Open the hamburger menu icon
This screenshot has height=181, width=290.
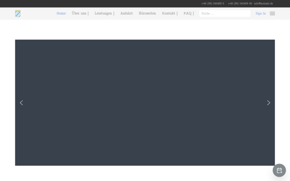pyautogui.click(x=272, y=14)
